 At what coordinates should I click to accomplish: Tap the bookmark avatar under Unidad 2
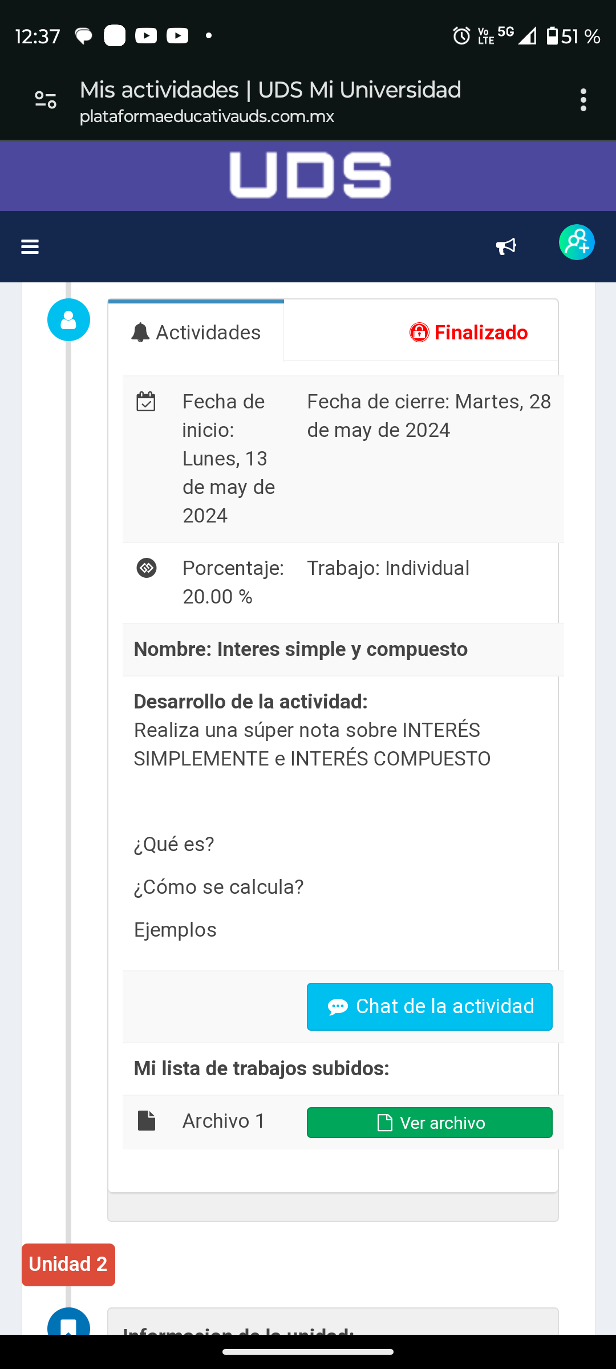68,1326
